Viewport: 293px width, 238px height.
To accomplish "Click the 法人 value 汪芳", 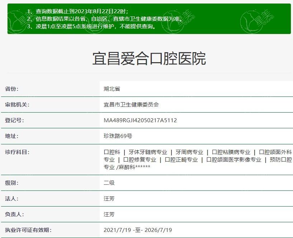I will 109,199.
